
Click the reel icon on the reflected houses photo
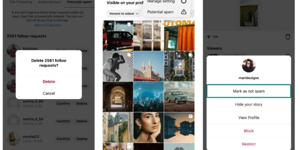[x=190, y=116]
